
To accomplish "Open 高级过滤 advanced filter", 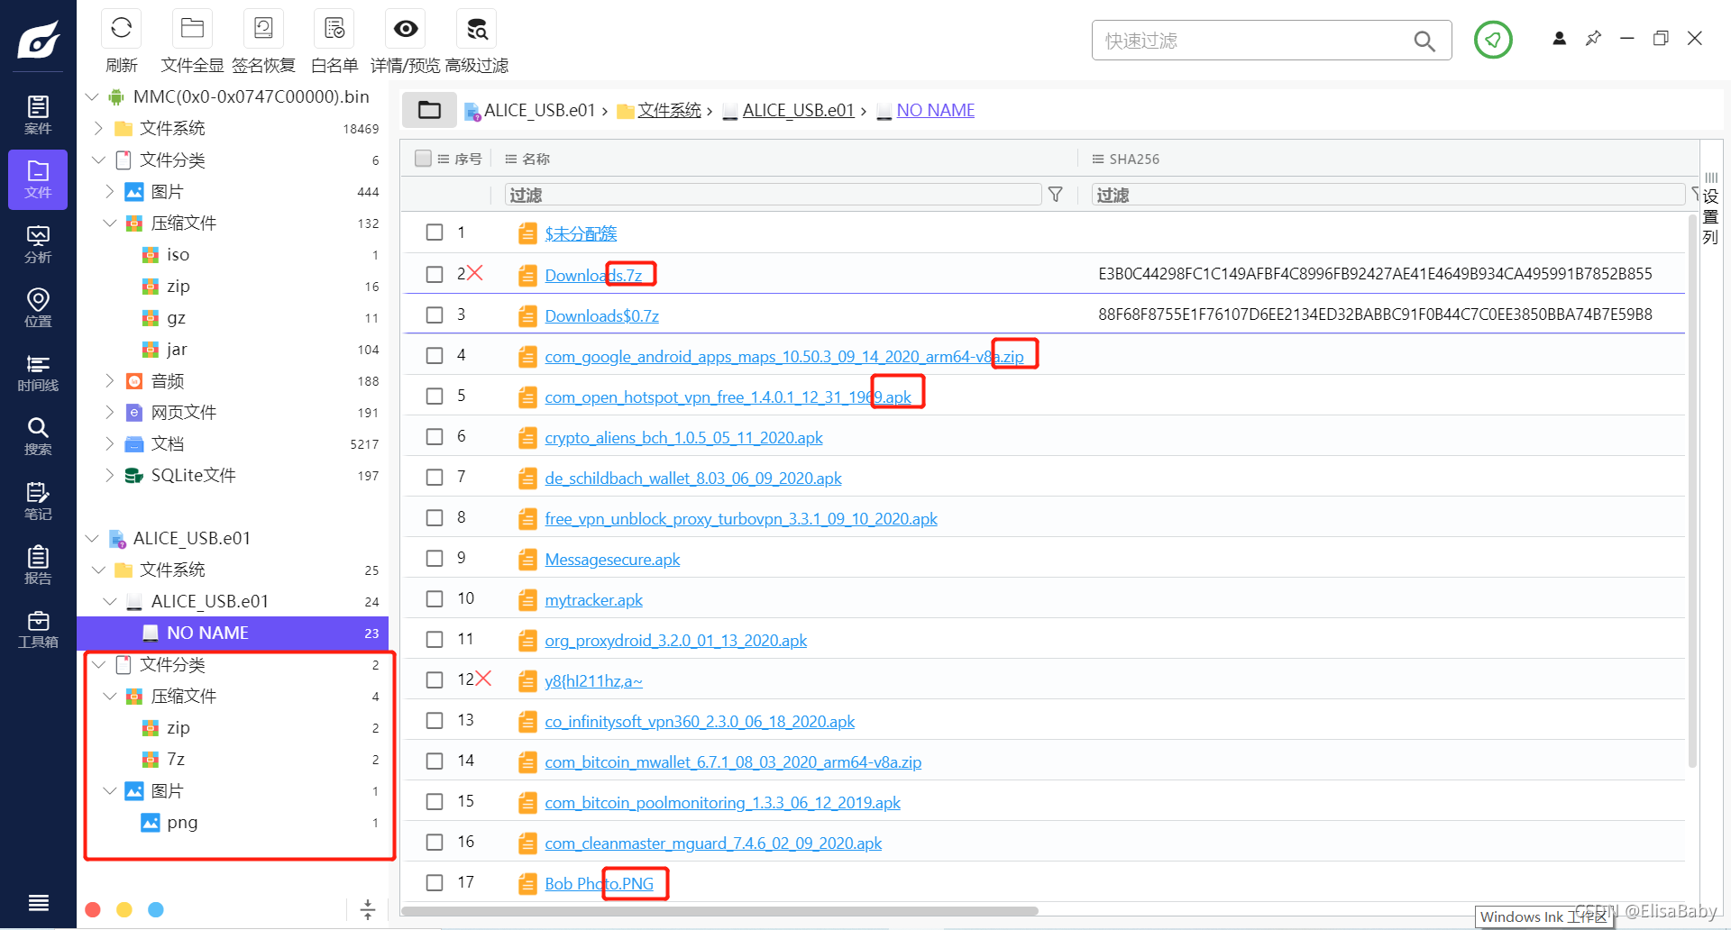I will coord(477,29).
